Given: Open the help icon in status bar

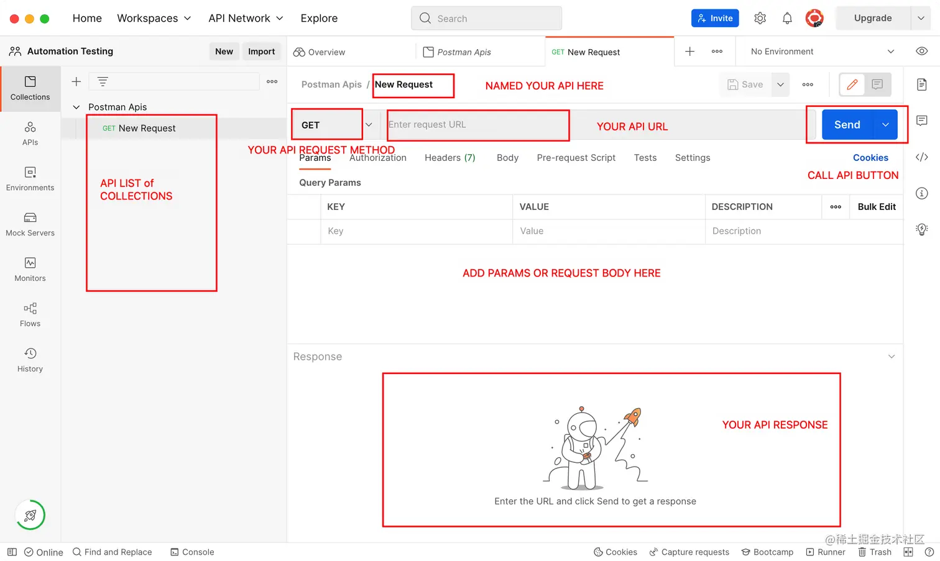Looking at the screenshot, I should pyautogui.click(x=929, y=552).
